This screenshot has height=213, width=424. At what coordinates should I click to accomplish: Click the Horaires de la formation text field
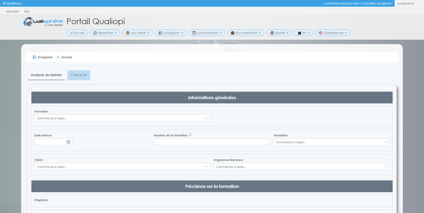(212, 142)
